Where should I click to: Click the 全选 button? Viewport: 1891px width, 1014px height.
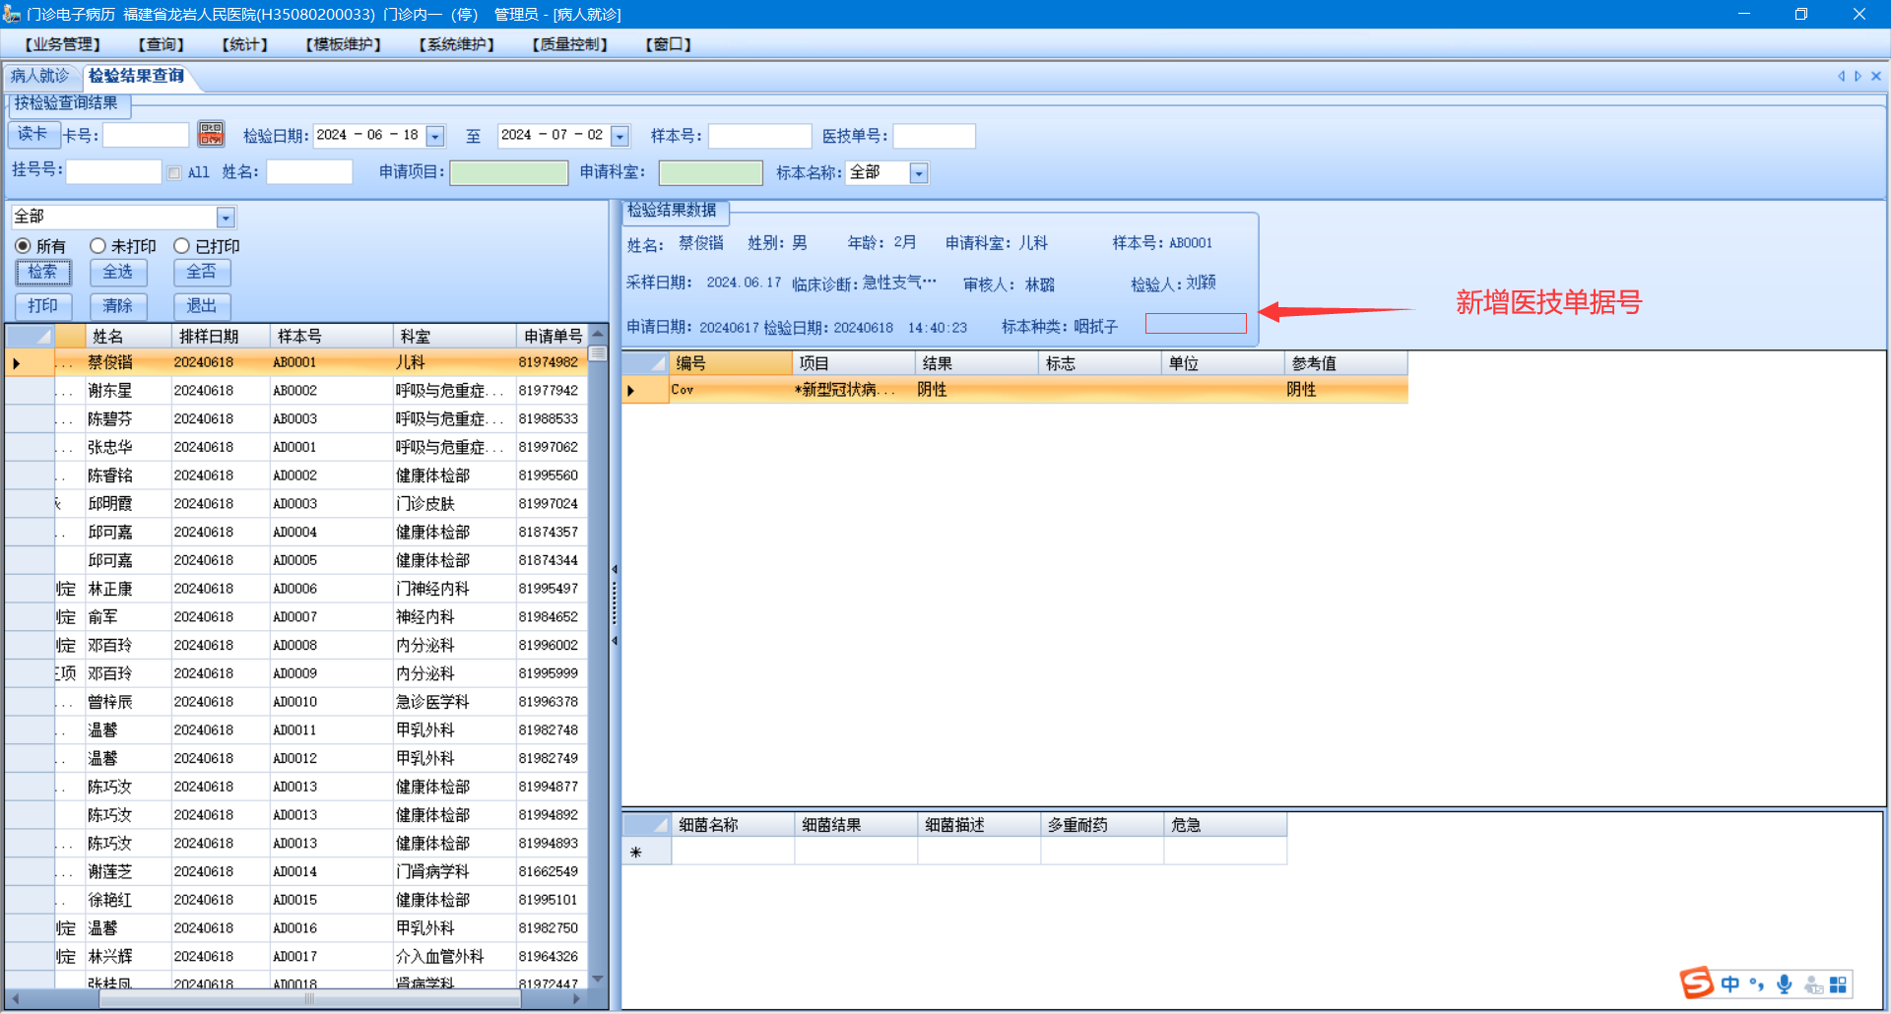point(118,272)
